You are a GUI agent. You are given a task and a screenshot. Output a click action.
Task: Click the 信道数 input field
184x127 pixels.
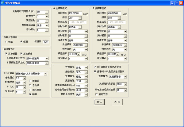pos(46,42)
